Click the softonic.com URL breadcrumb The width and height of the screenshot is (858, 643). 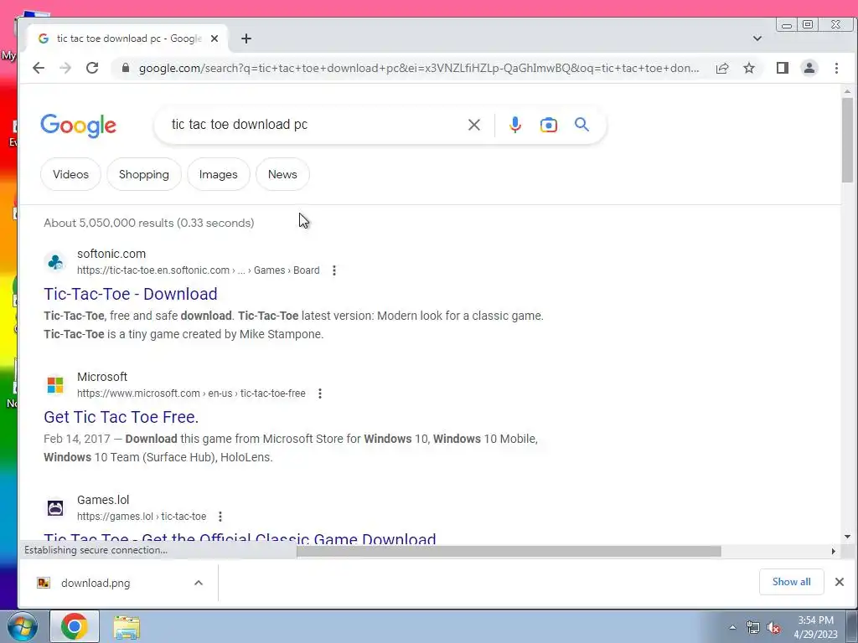pos(198,270)
